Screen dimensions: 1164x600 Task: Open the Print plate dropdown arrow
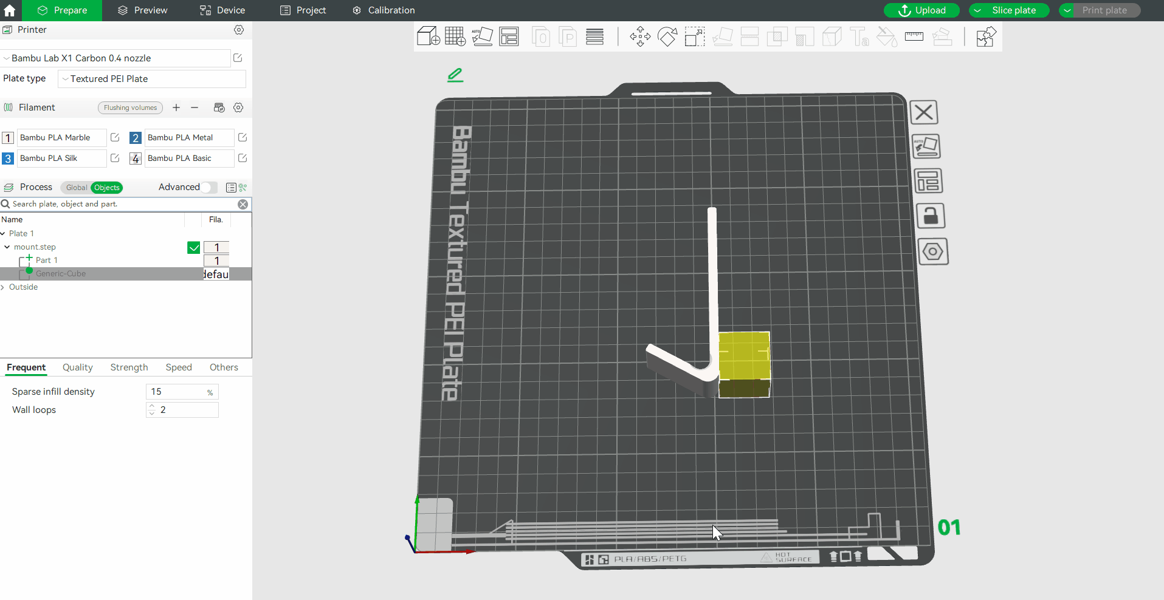coord(1067,10)
